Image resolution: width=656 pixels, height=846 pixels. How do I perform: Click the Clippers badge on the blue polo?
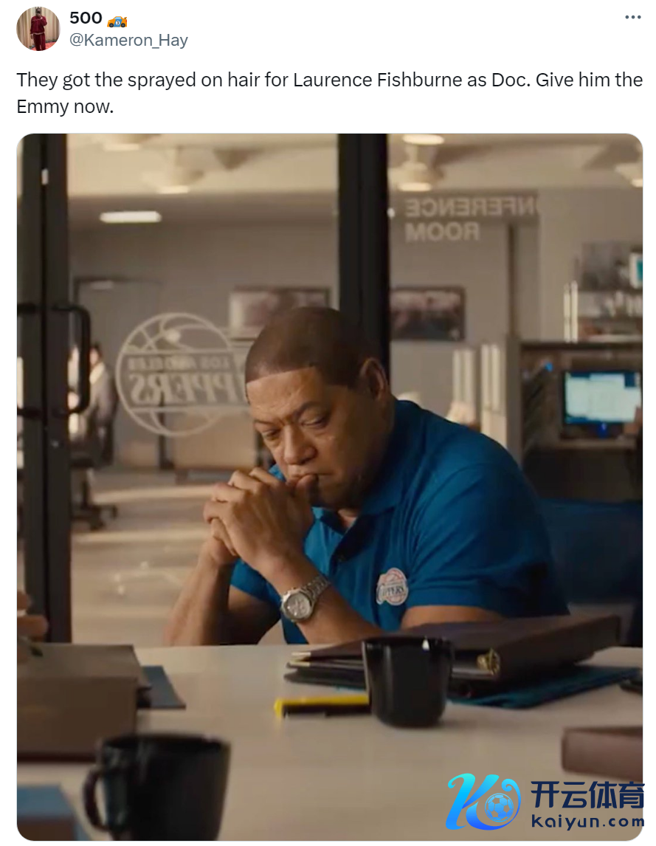coord(392,586)
